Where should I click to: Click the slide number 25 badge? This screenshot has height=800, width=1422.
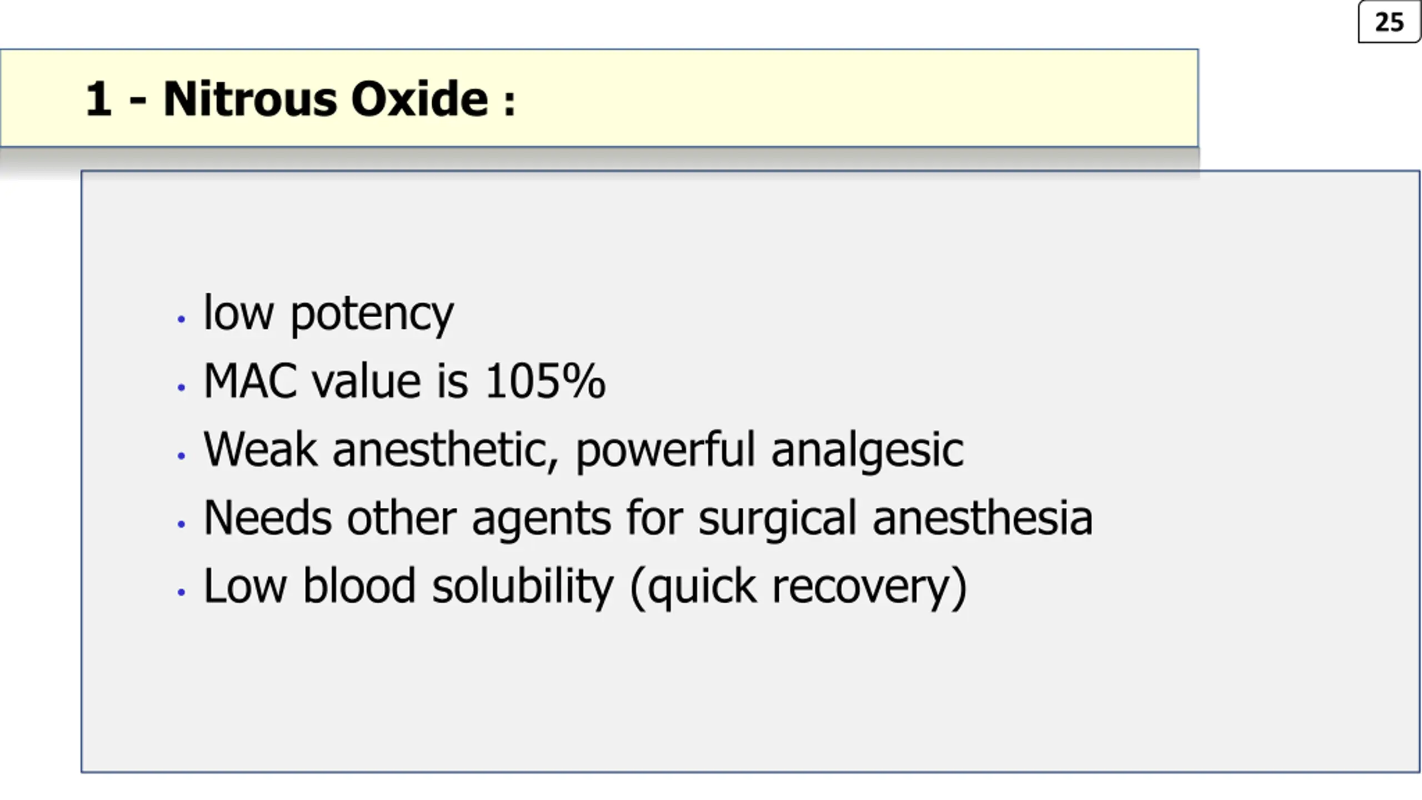1389,22
